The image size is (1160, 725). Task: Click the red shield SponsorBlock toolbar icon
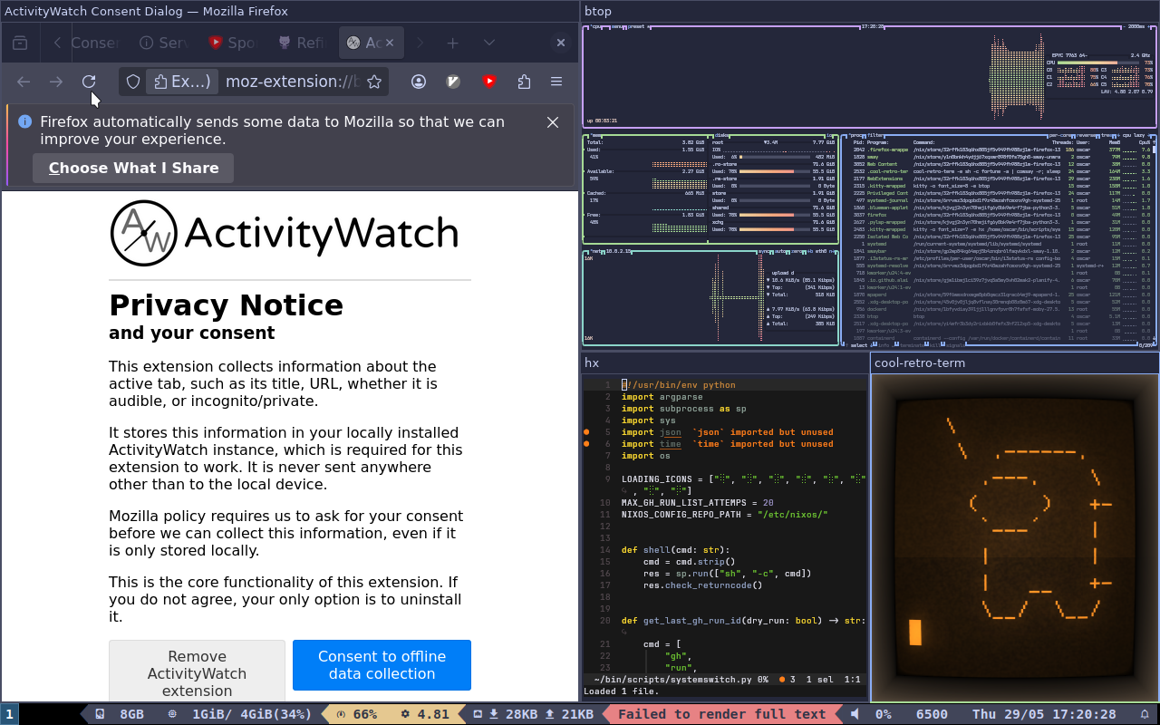point(489,82)
